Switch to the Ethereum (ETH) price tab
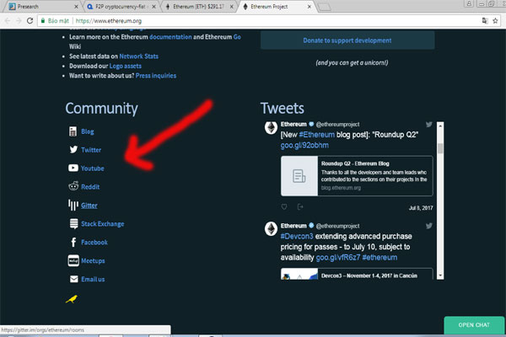Image resolution: width=506 pixels, height=337 pixels. pyautogui.click(x=199, y=7)
